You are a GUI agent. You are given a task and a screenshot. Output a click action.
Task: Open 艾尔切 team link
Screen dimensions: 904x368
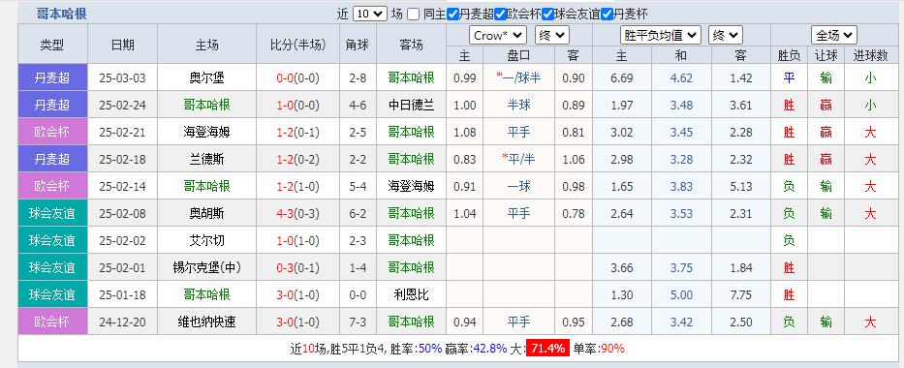tap(206, 240)
